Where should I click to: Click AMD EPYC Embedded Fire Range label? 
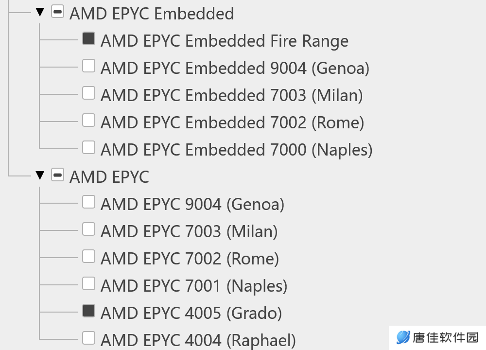pyautogui.click(x=225, y=41)
